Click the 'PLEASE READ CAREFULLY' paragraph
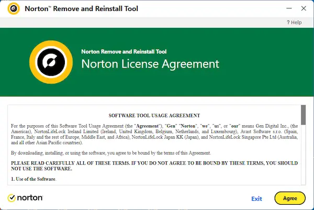 coord(154,165)
